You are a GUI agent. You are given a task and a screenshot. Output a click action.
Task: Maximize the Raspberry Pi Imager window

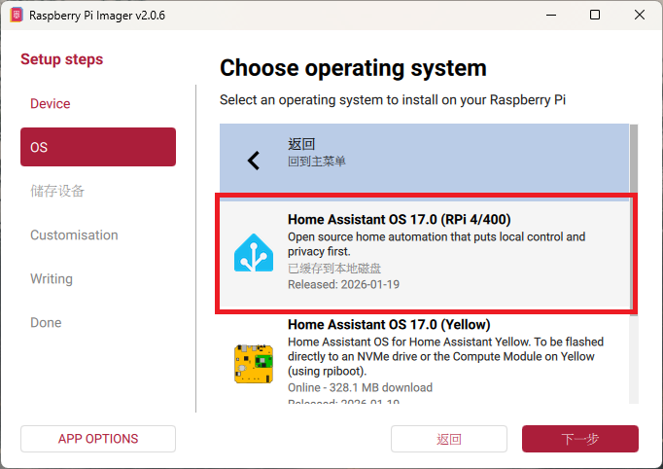coord(595,15)
